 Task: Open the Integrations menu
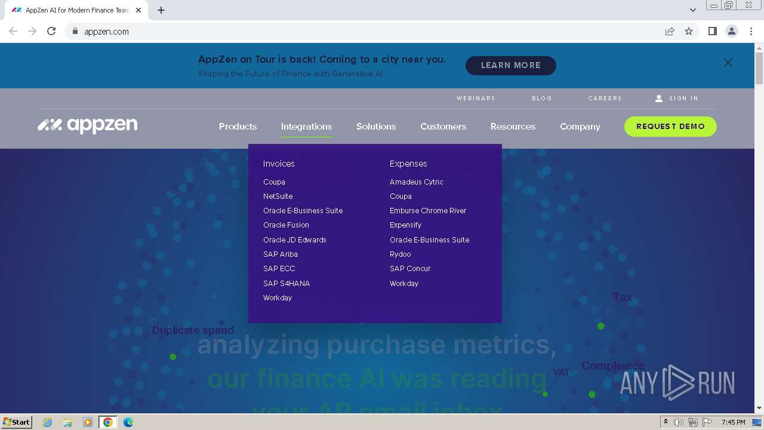point(306,127)
